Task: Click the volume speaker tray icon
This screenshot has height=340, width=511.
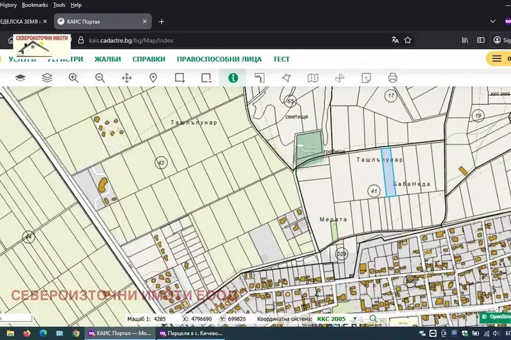Action: 496,333
